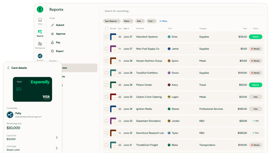Click the Expensify logo icon
This screenshot has width=271, height=153.
(40, 9)
